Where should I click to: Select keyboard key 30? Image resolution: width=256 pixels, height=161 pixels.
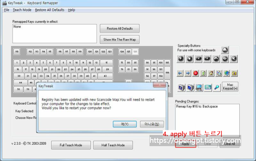(x=19, y=76)
